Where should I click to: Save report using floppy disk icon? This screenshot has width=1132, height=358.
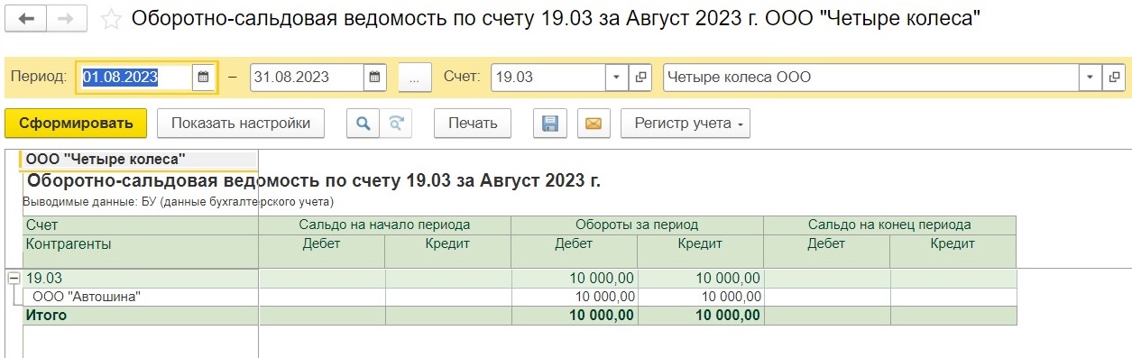coord(550,124)
